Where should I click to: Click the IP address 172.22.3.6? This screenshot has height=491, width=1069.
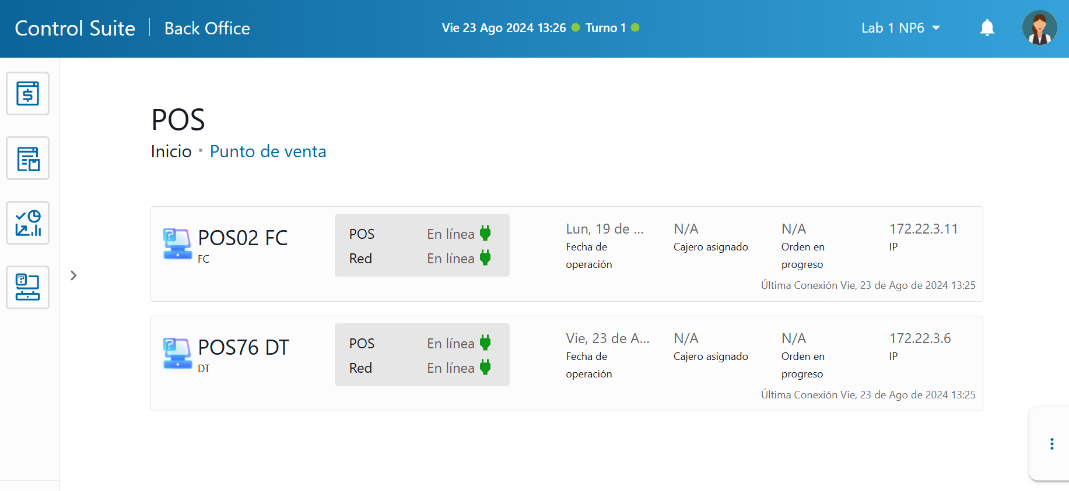point(920,338)
